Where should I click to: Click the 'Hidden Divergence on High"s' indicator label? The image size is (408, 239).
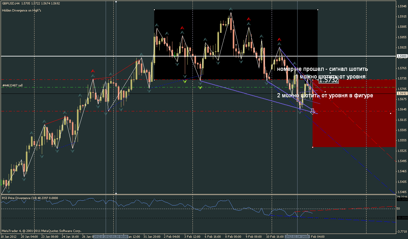21,11
